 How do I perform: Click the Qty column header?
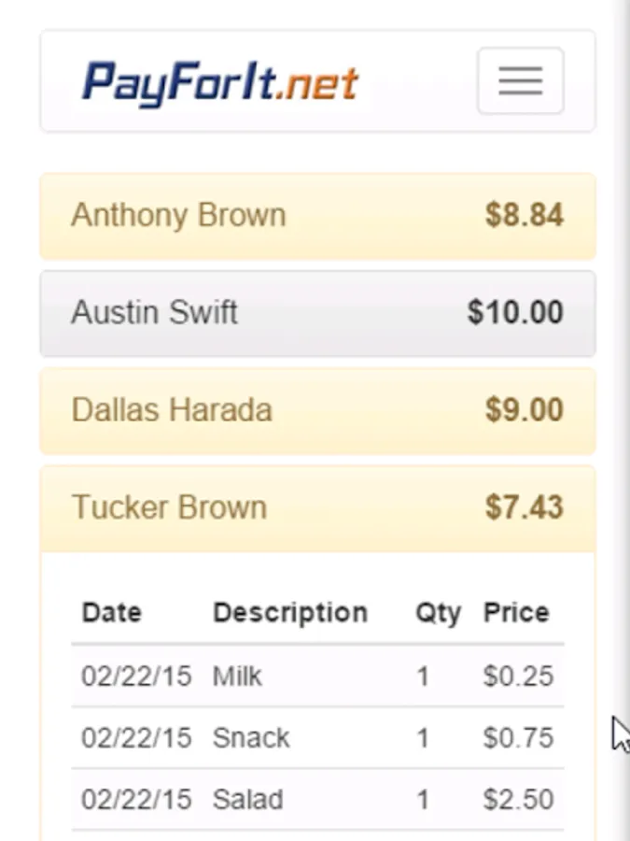pos(438,613)
